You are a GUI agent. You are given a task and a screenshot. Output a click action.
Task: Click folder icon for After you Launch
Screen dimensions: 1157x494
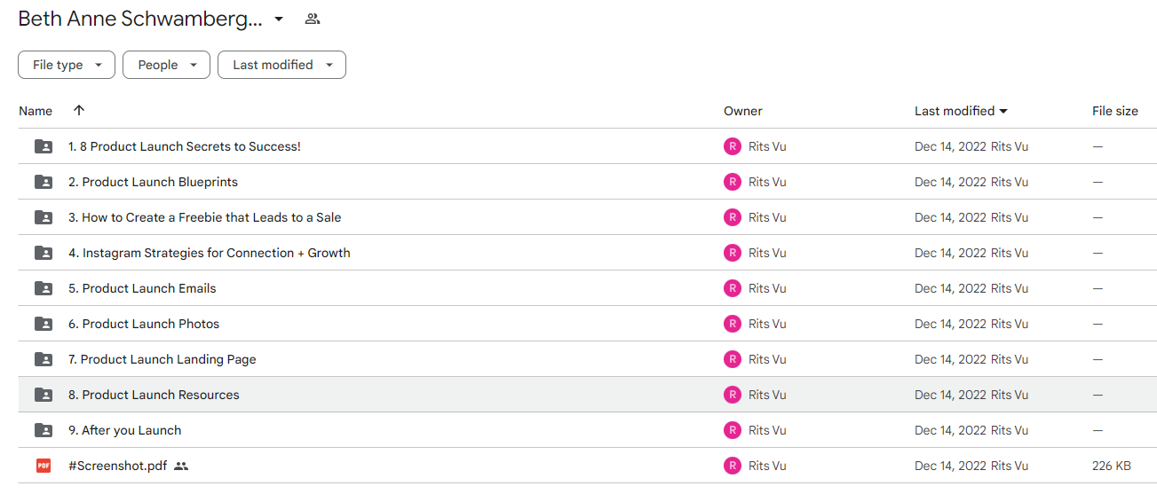(x=44, y=430)
